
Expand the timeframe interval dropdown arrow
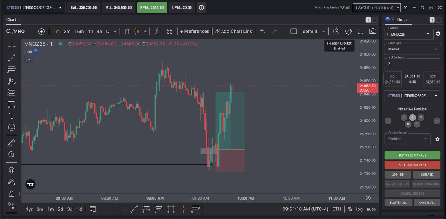pyautogui.click(x=115, y=31)
